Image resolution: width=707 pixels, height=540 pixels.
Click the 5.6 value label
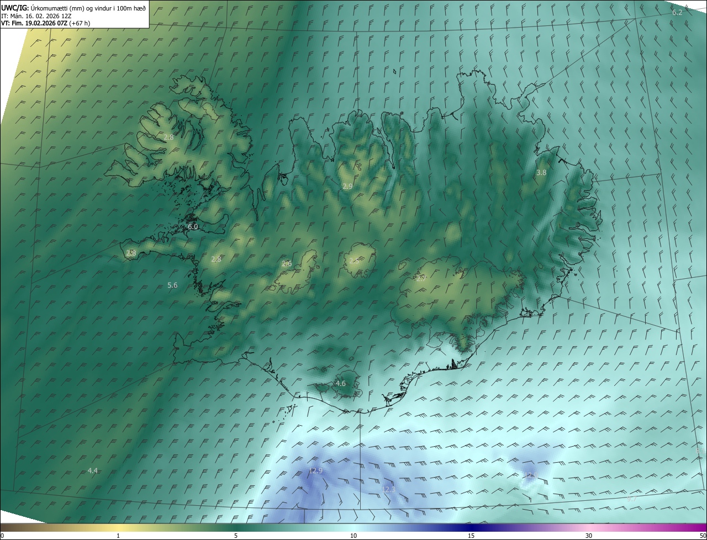[x=172, y=285]
